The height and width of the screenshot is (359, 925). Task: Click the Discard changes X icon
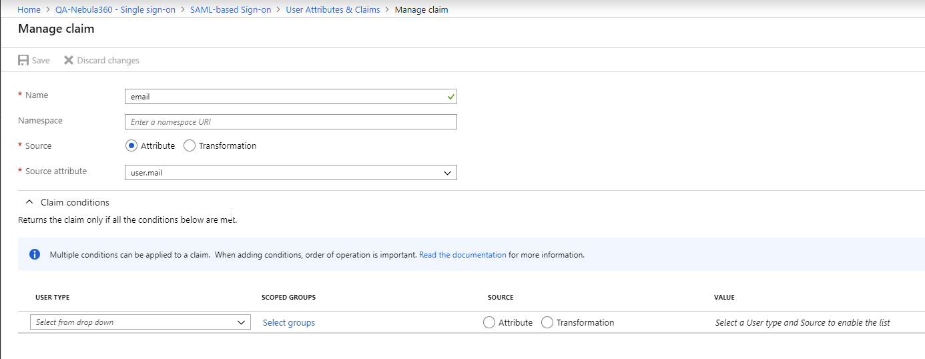click(x=69, y=60)
